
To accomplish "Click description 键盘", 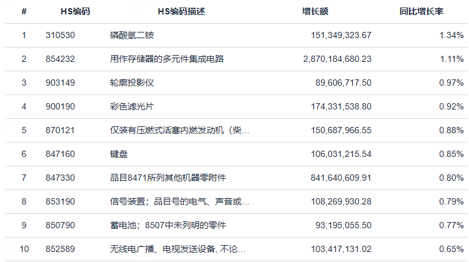I will click(119, 154).
